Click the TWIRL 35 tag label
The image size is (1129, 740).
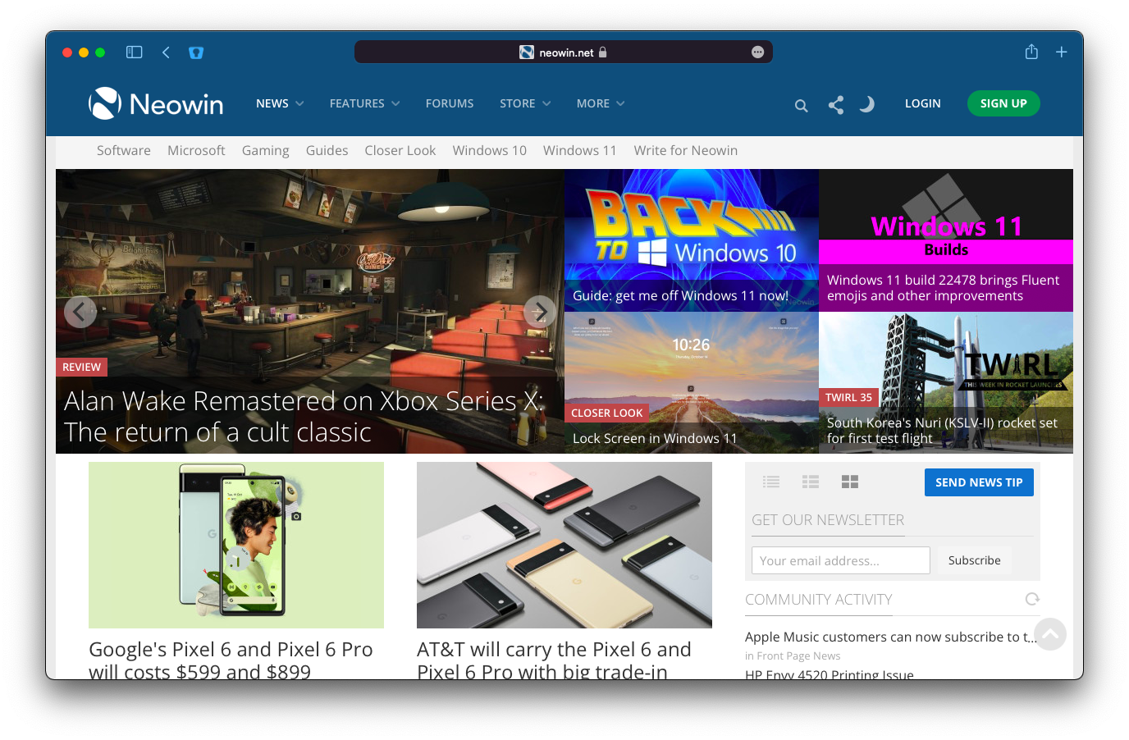tap(849, 397)
